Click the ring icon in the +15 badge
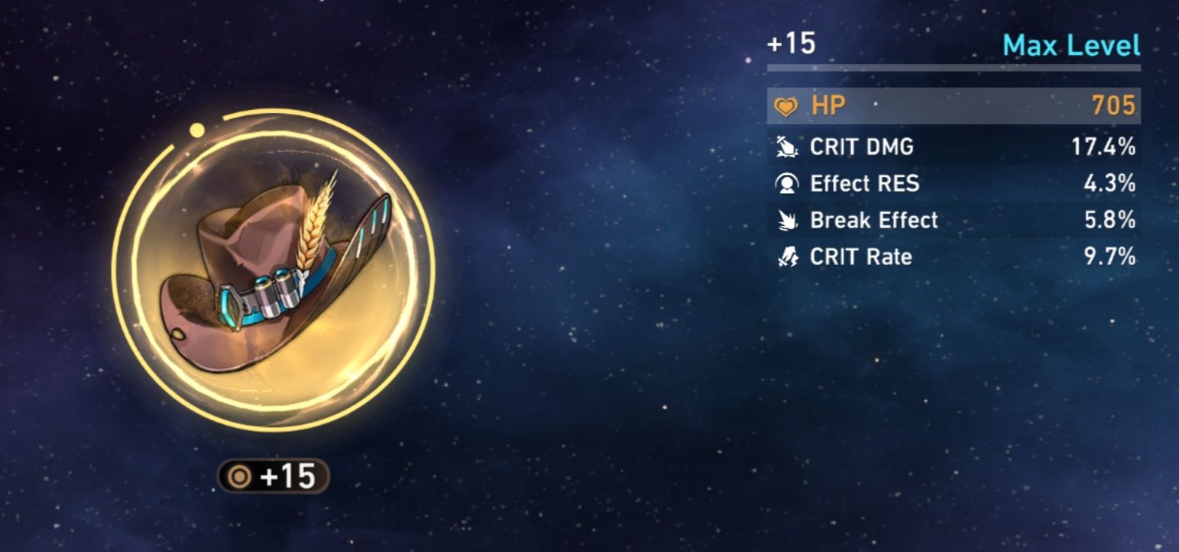Viewport: 1179px width, 552px height. tap(241, 477)
